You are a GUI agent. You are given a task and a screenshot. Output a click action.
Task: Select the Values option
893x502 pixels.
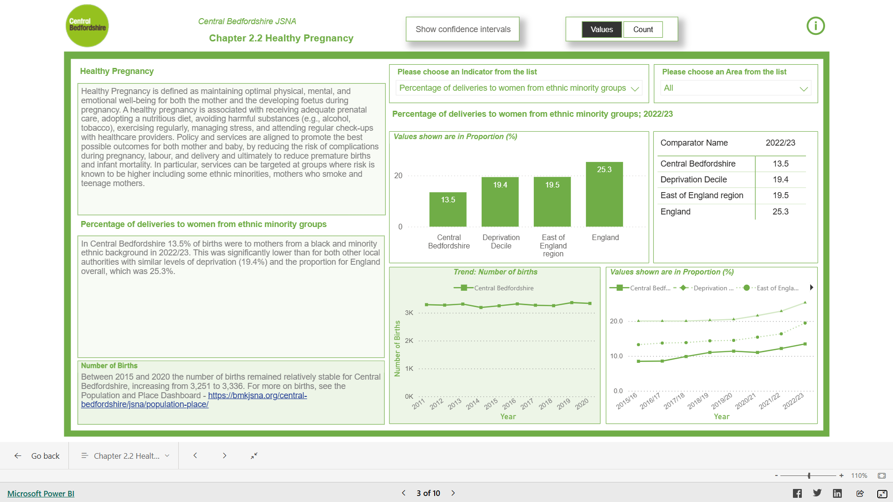(x=602, y=29)
